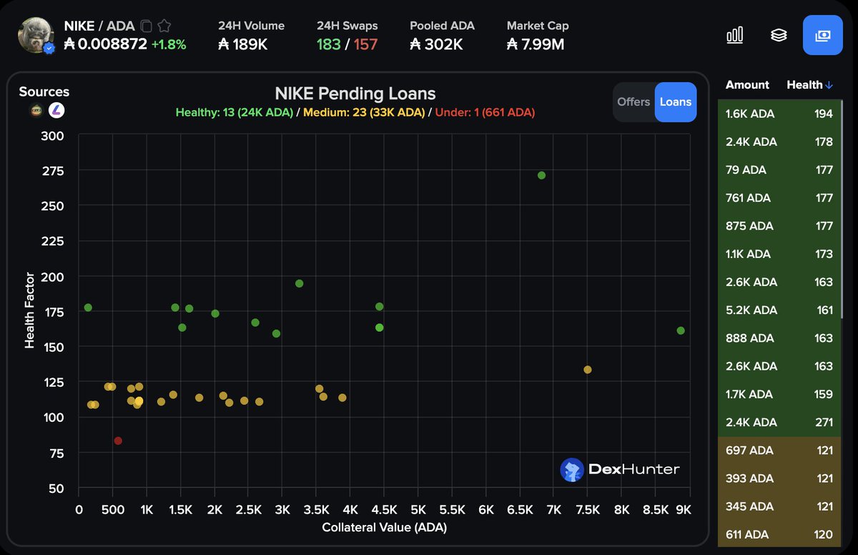This screenshot has width=858, height=555.
Task: Sort by the Health column arrow
Action: (829, 85)
